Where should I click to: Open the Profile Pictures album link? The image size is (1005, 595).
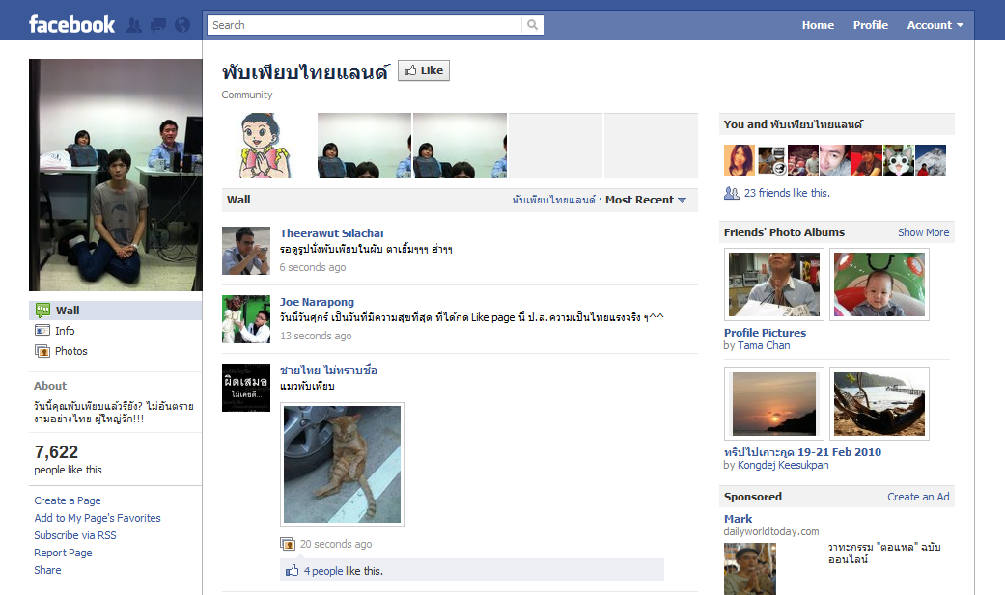tap(765, 333)
